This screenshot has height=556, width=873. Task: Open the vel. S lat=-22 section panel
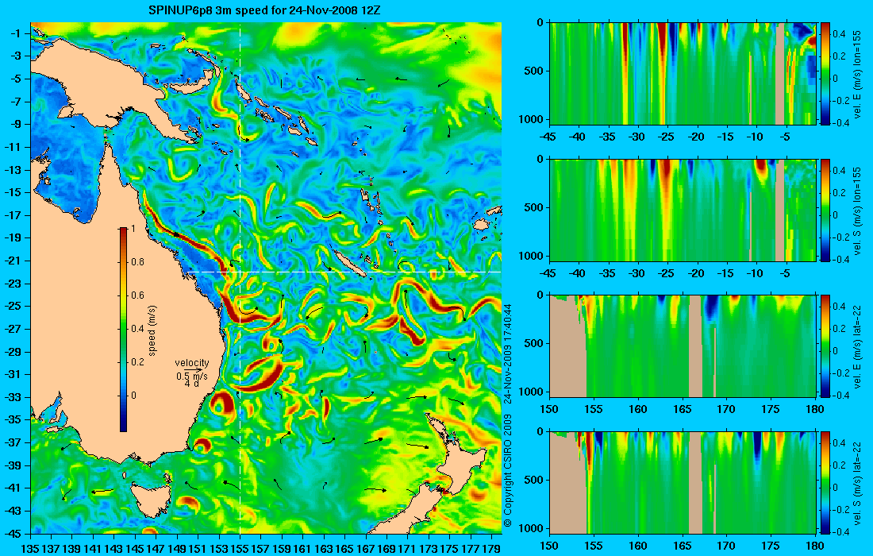tap(683, 482)
